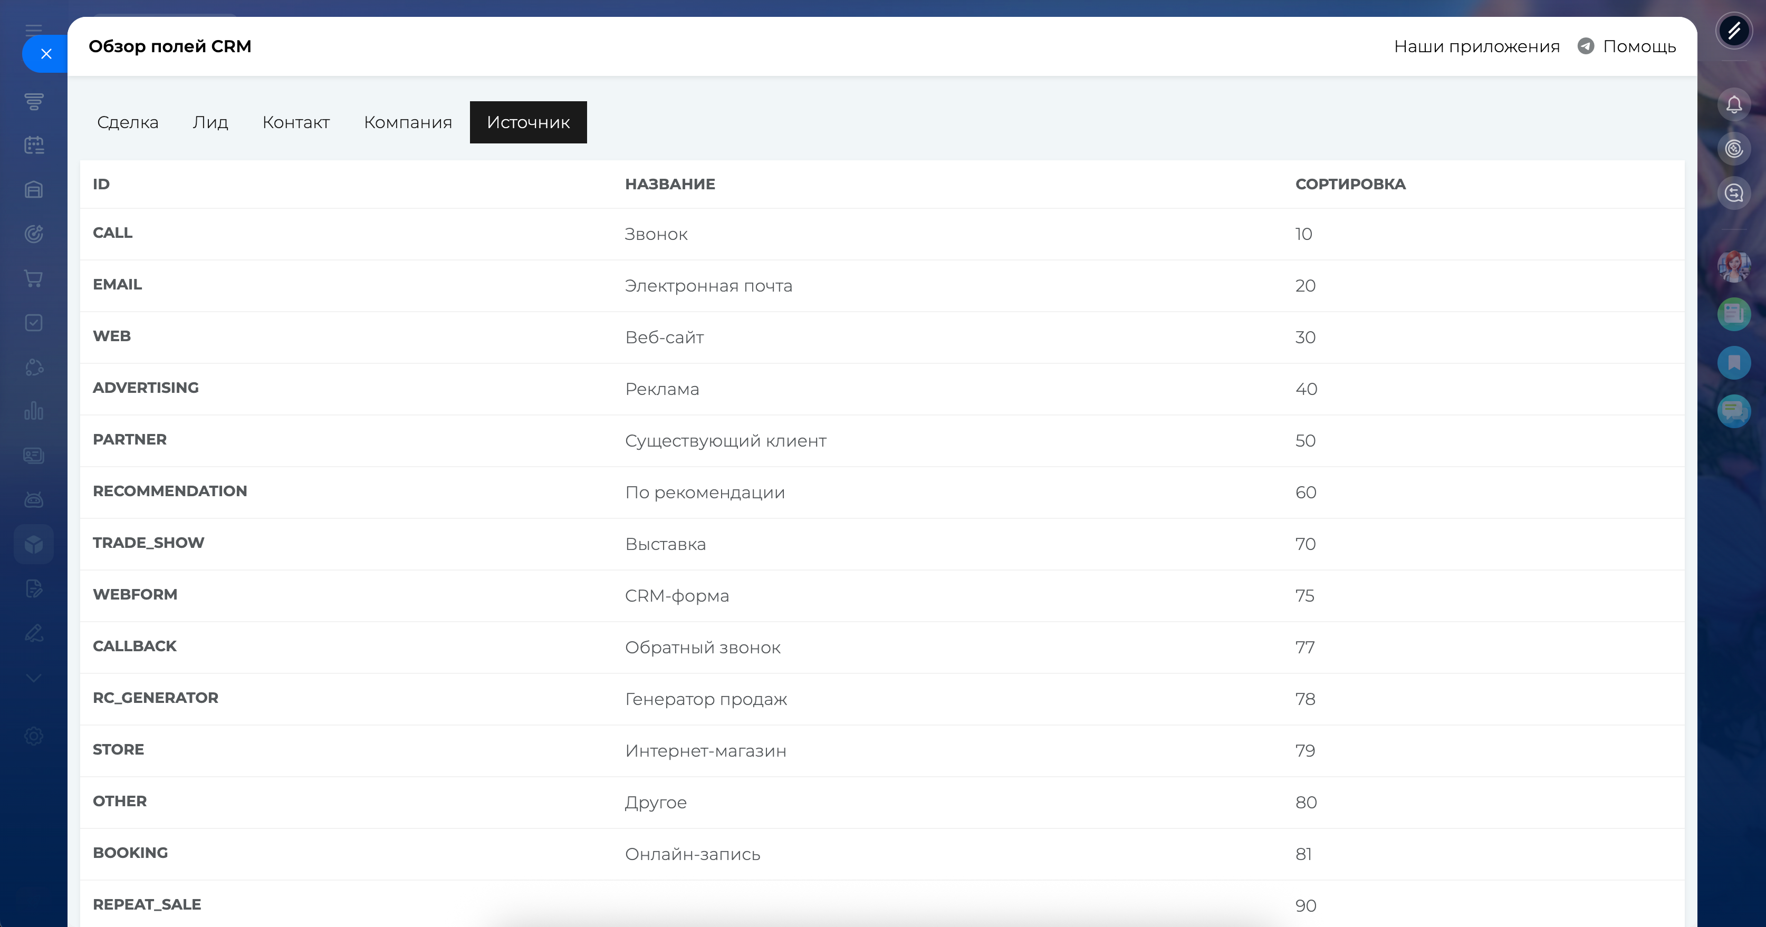The width and height of the screenshot is (1766, 927).
Task: Click the Помощь help link
Action: [1638, 46]
